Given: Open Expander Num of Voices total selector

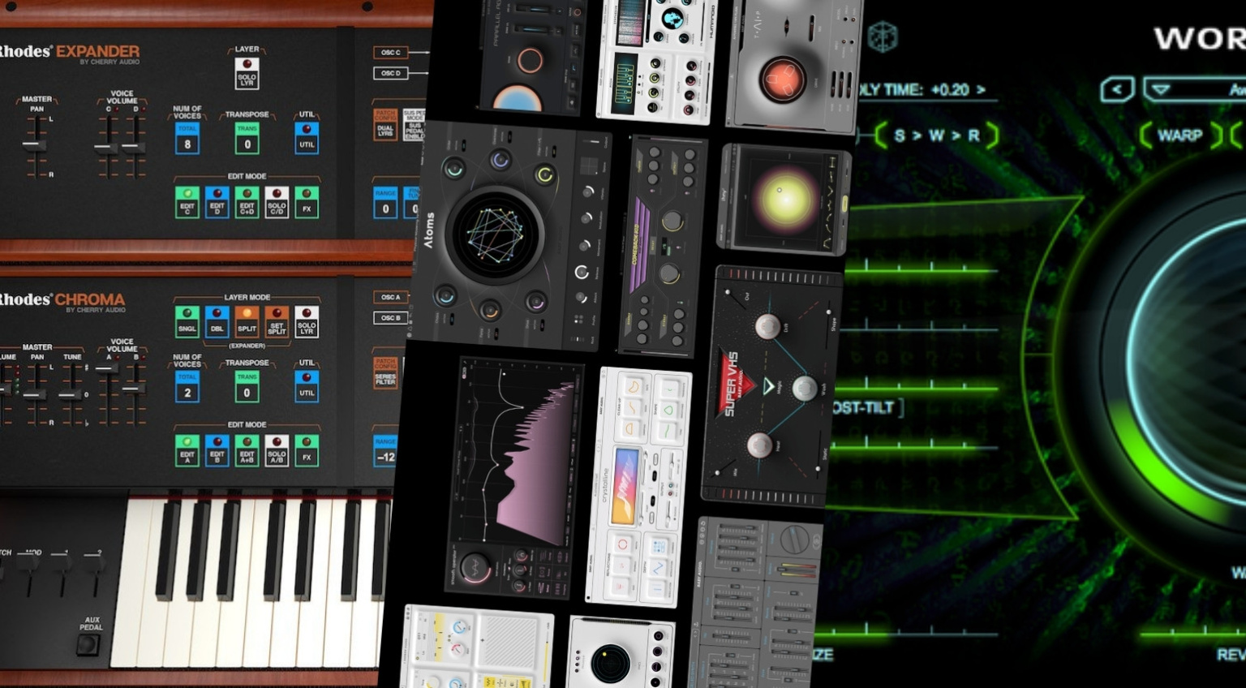Looking at the screenshot, I should tap(187, 140).
